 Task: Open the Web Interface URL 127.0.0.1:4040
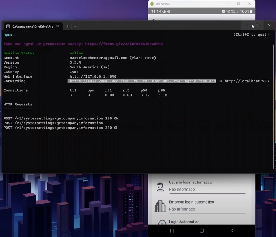pos(93,76)
